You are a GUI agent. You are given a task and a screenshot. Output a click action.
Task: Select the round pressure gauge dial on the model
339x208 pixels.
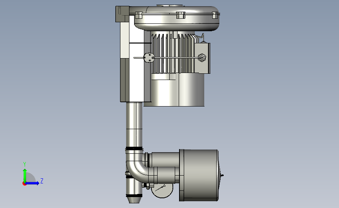pyautogui.click(x=162, y=191)
